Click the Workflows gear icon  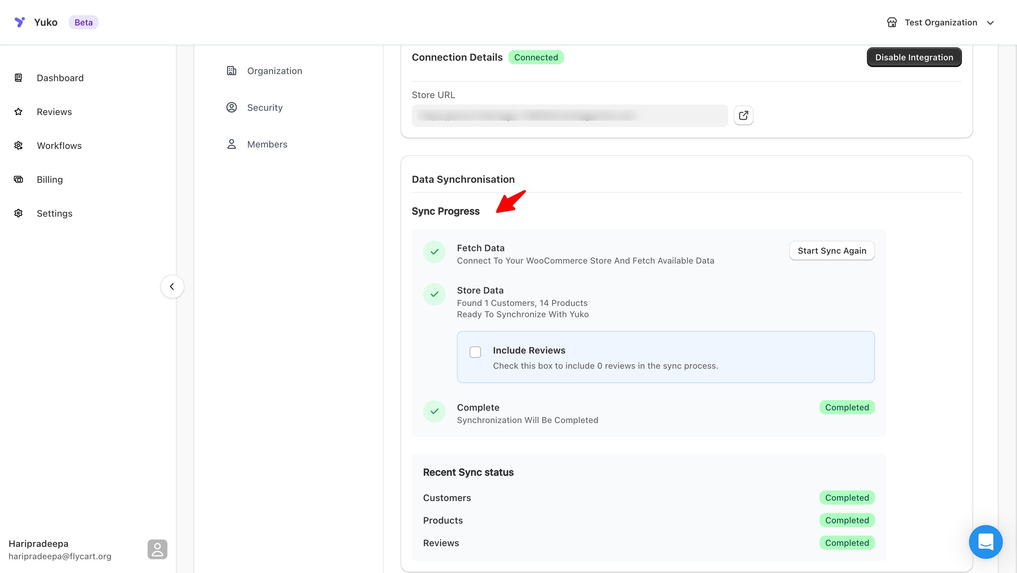[19, 145]
